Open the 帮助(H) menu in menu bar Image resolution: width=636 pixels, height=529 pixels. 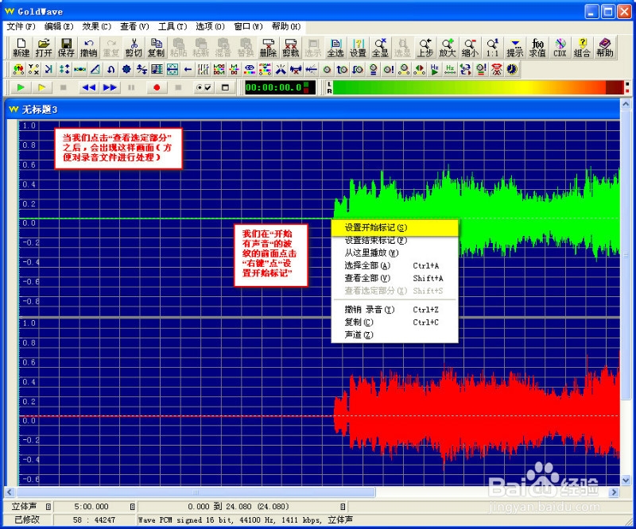coord(286,26)
